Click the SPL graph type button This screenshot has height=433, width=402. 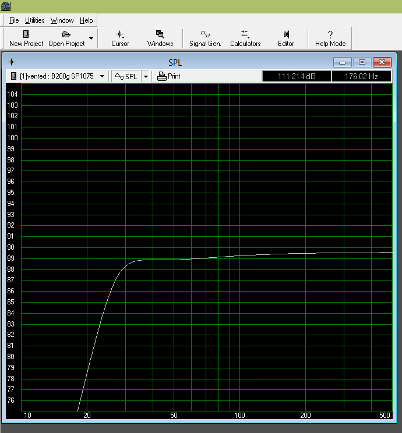click(126, 76)
